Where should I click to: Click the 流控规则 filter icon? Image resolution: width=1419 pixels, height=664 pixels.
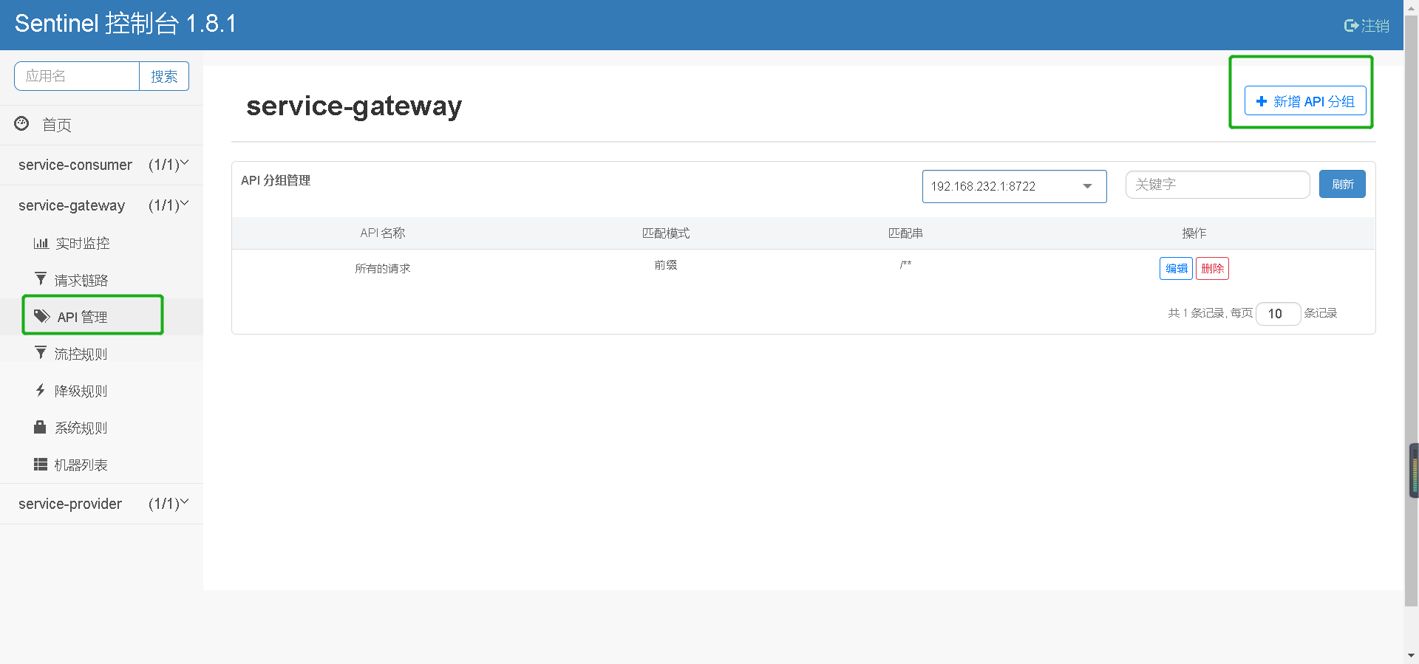[41, 352]
